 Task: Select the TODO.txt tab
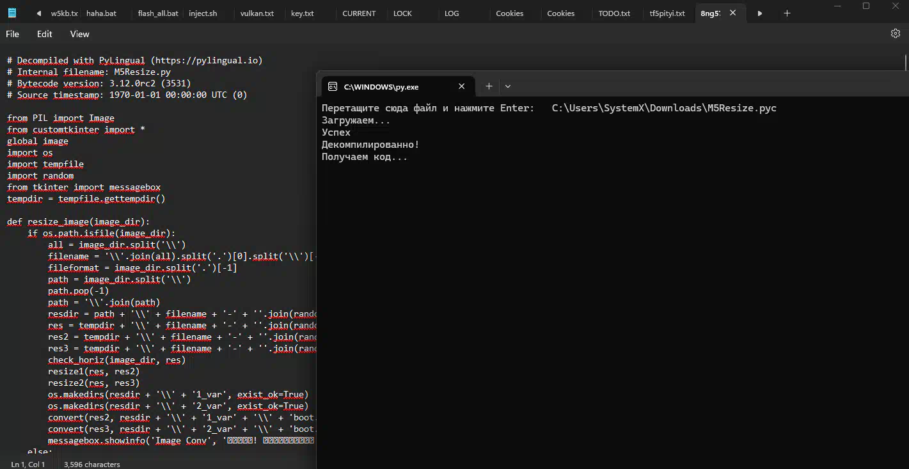(614, 13)
